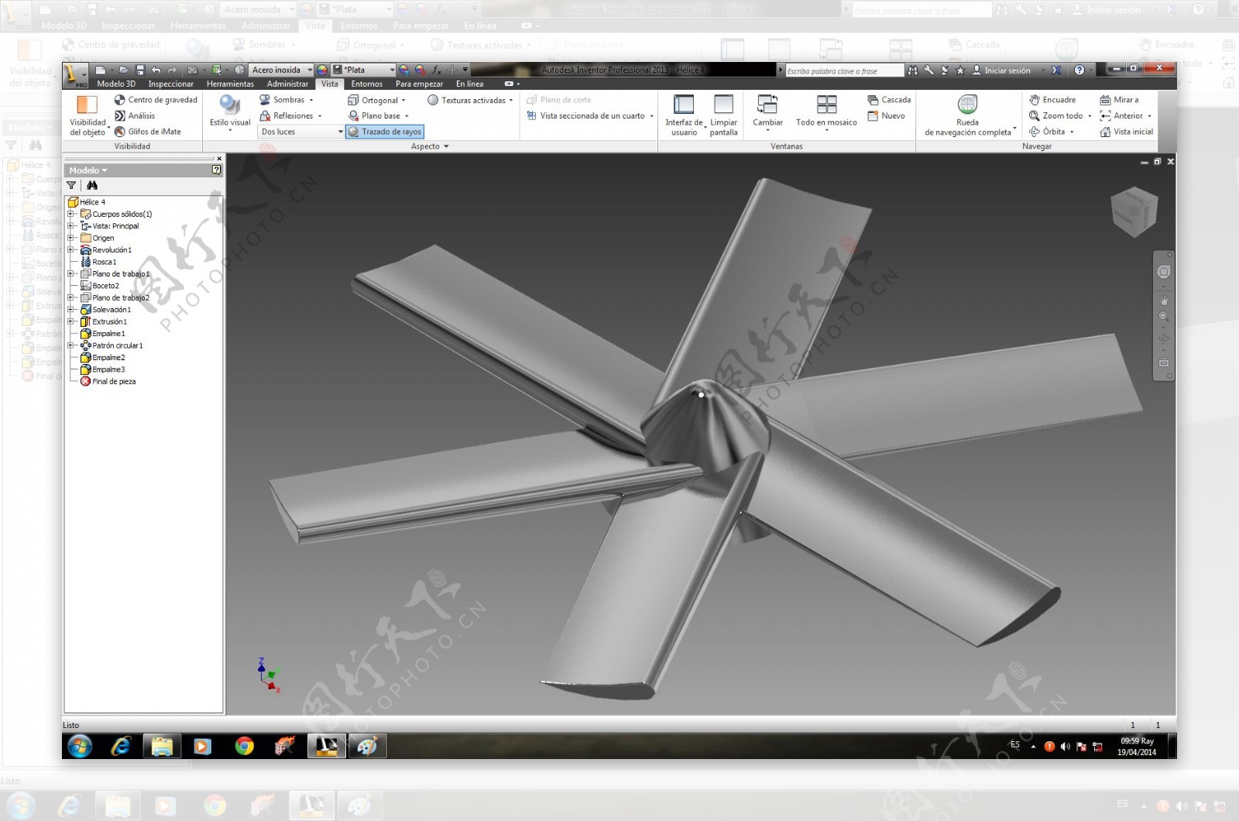Select the Encuadre pan tool
The height and width of the screenshot is (821, 1239).
(x=1052, y=100)
